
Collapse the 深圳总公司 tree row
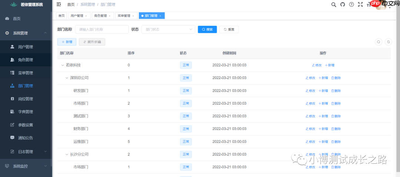[x=67, y=78]
